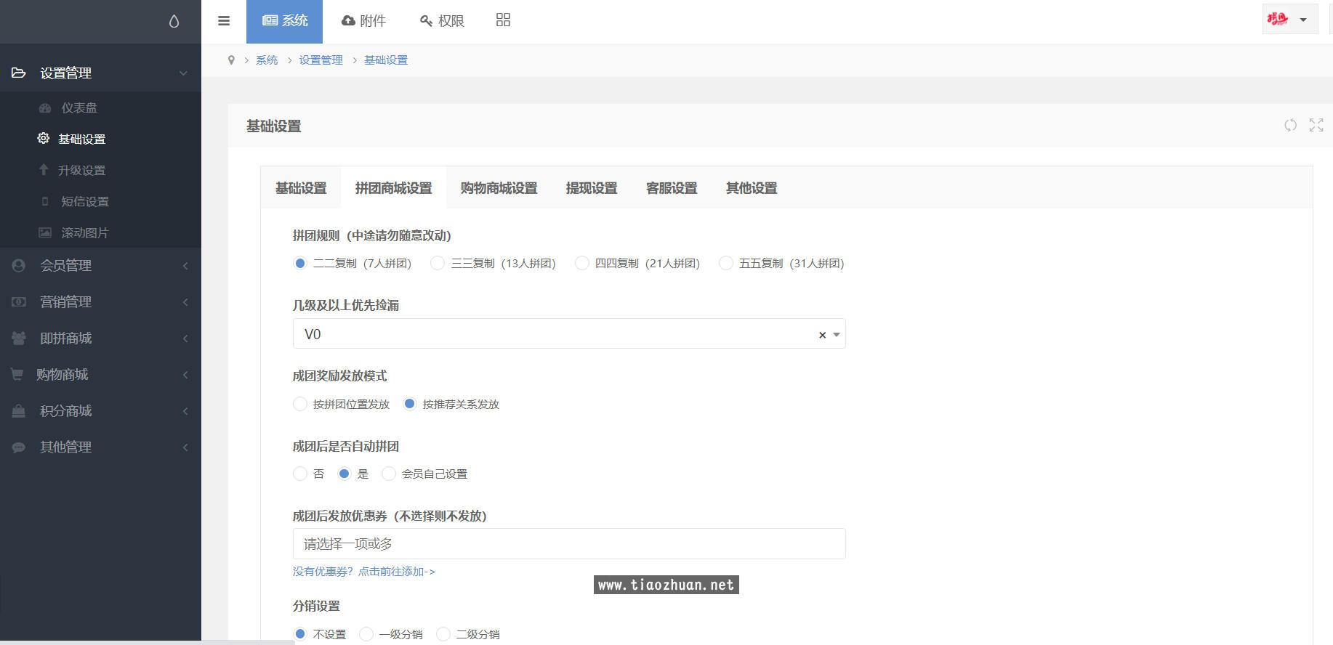The image size is (1333, 645).
Task: Expand 会员管理 sidebar menu
Action: (100, 266)
